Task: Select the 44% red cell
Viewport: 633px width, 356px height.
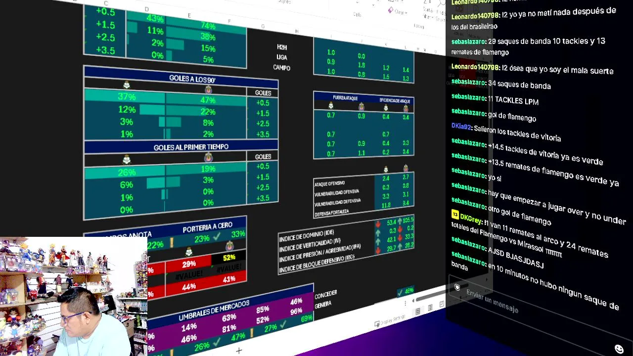Action: 189,287
